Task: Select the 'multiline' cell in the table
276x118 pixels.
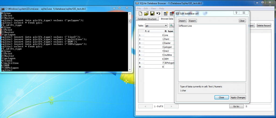Action: 169,55
